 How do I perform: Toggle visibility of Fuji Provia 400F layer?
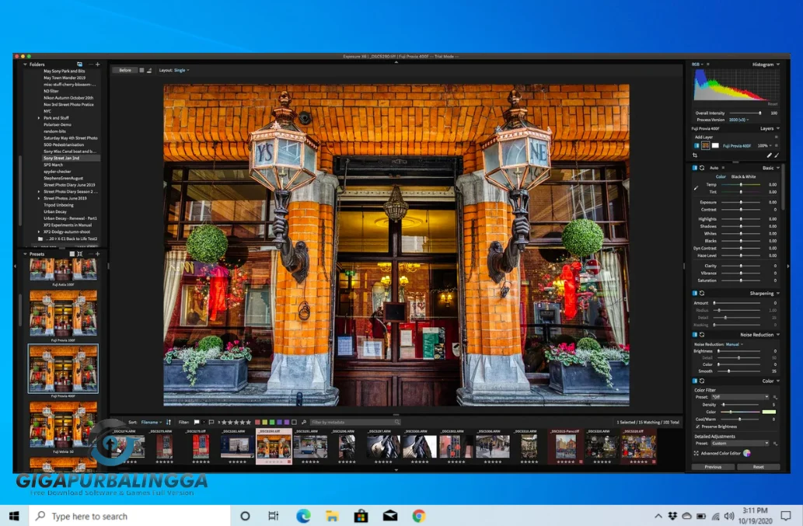coord(697,145)
